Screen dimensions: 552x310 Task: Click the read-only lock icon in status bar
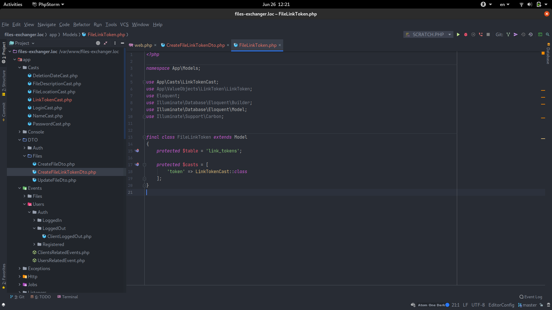point(541,305)
